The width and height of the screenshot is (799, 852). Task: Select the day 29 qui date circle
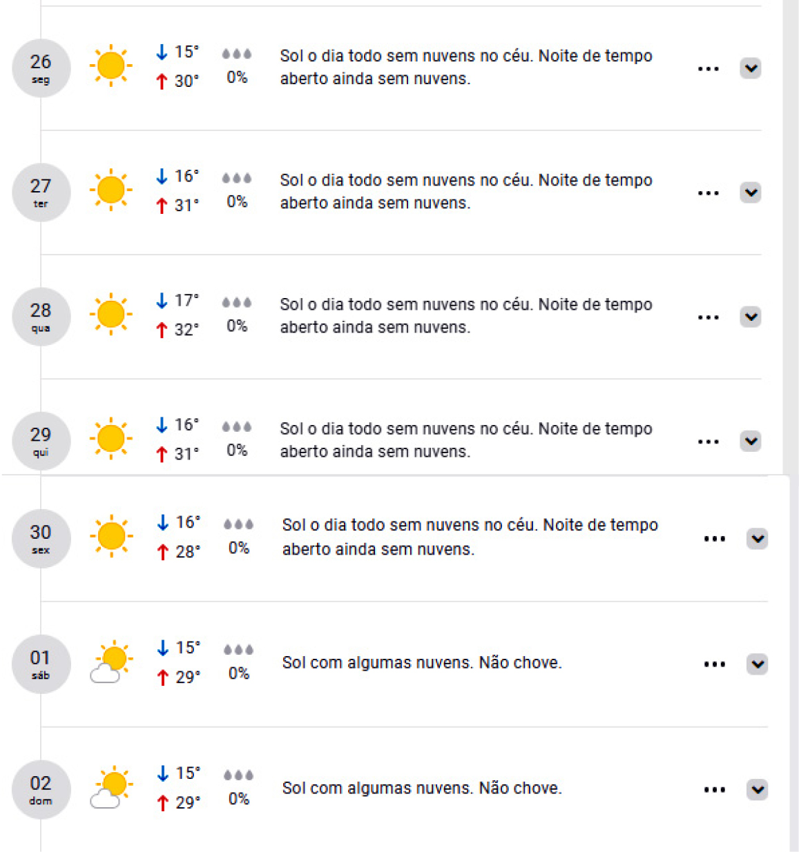[x=41, y=441]
